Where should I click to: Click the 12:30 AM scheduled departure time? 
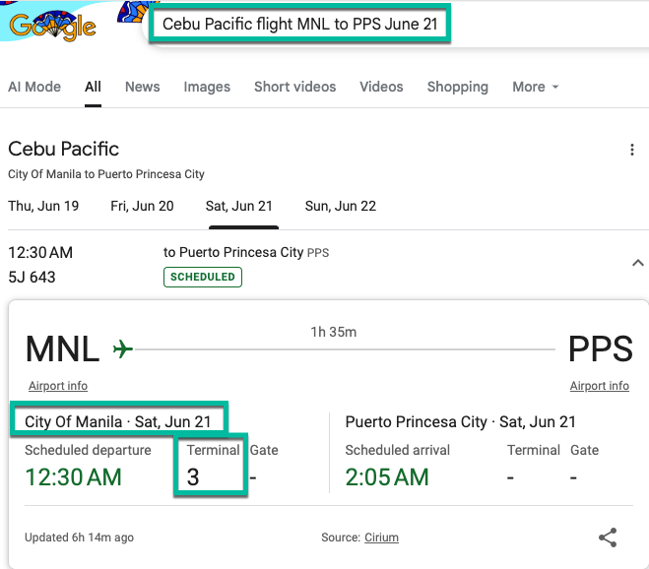(x=73, y=477)
